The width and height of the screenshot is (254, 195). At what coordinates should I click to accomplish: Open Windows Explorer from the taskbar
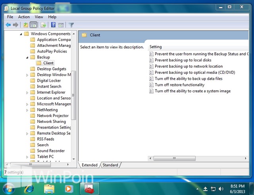(x=49, y=189)
